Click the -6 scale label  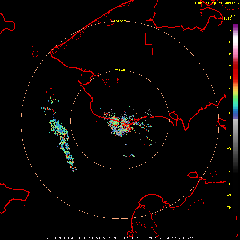[229, 184]
